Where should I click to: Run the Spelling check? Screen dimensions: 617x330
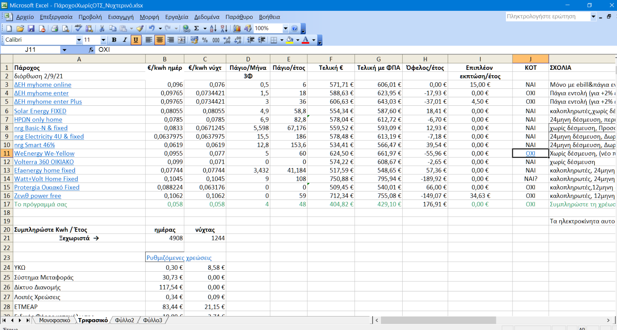(78, 29)
